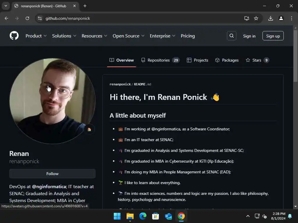Image resolution: width=298 pixels, height=223 pixels.
Task: Open Windows Start menu
Action: [117, 216]
